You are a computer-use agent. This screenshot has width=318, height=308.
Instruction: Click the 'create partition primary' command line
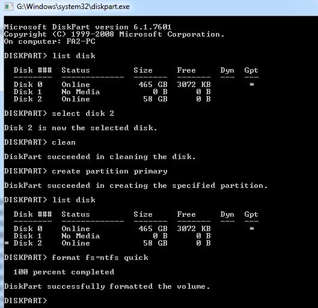85,171
